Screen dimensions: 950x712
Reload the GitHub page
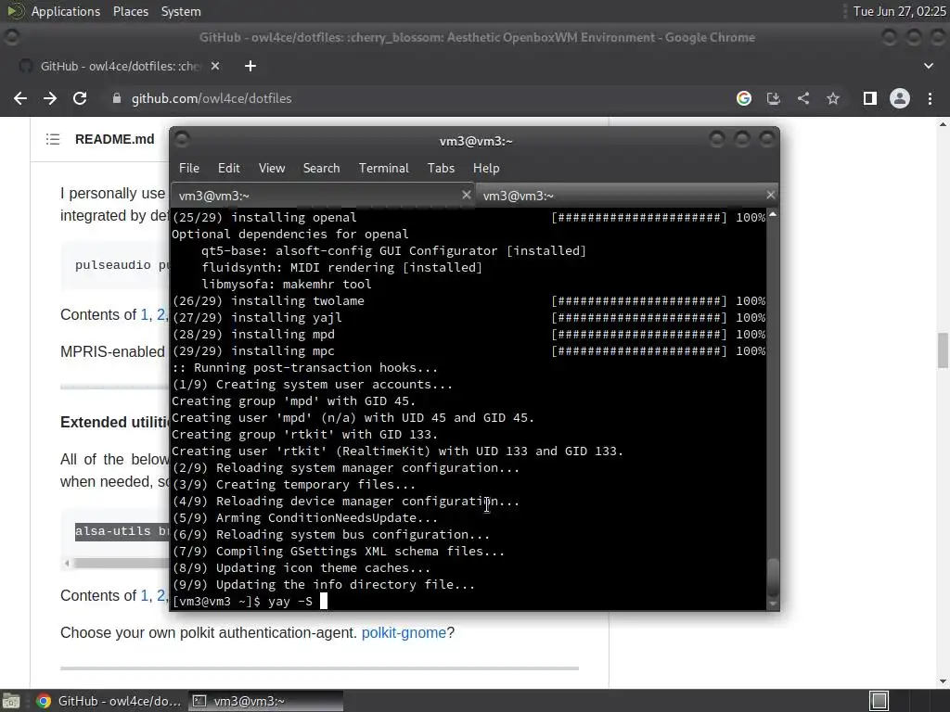tap(80, 98)
